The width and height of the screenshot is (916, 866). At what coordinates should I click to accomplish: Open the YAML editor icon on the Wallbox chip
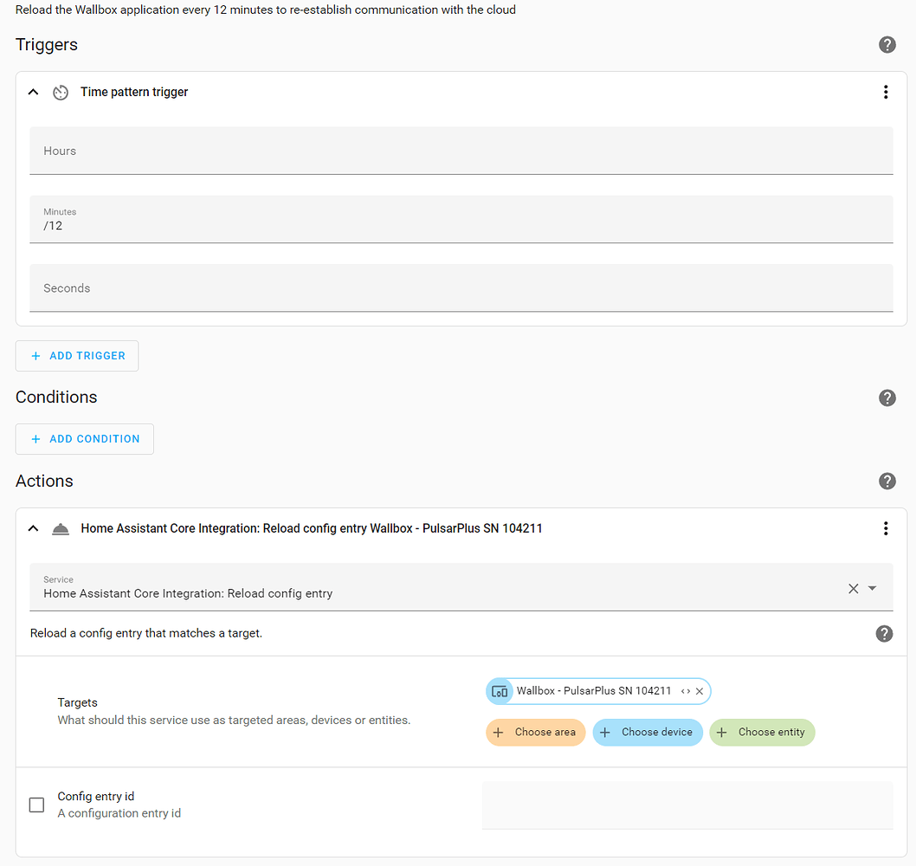pos(687,691)
